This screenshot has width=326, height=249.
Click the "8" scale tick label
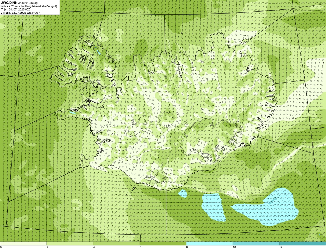[187, 247]
